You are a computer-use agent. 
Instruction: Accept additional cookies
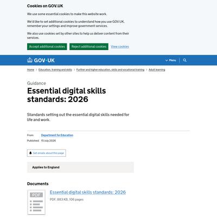coord(47,47)
